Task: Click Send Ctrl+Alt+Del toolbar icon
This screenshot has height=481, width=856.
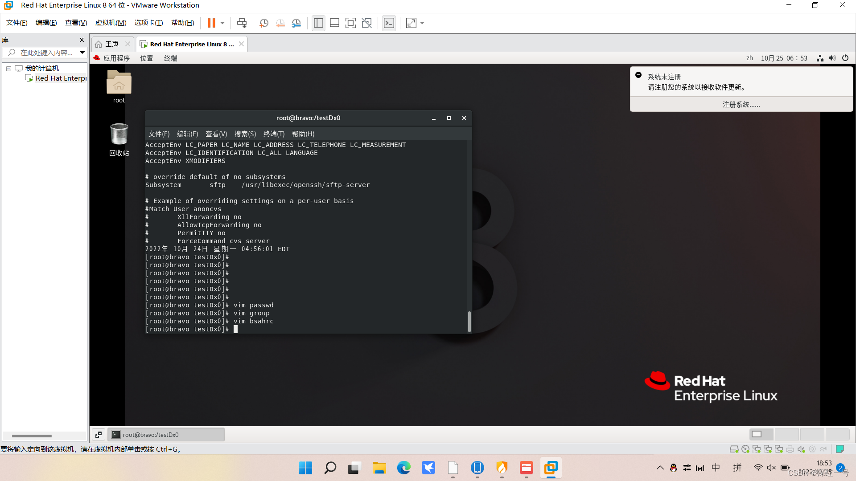Action: click(x=242, y=23)
